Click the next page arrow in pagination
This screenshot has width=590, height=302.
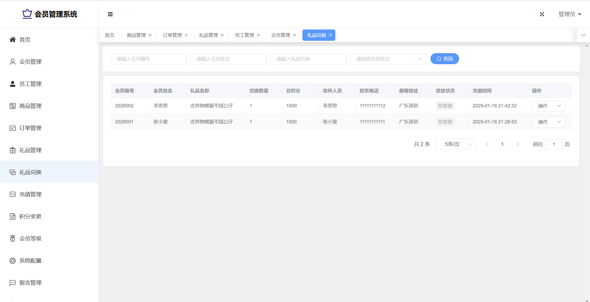click(x=517, y=144)
